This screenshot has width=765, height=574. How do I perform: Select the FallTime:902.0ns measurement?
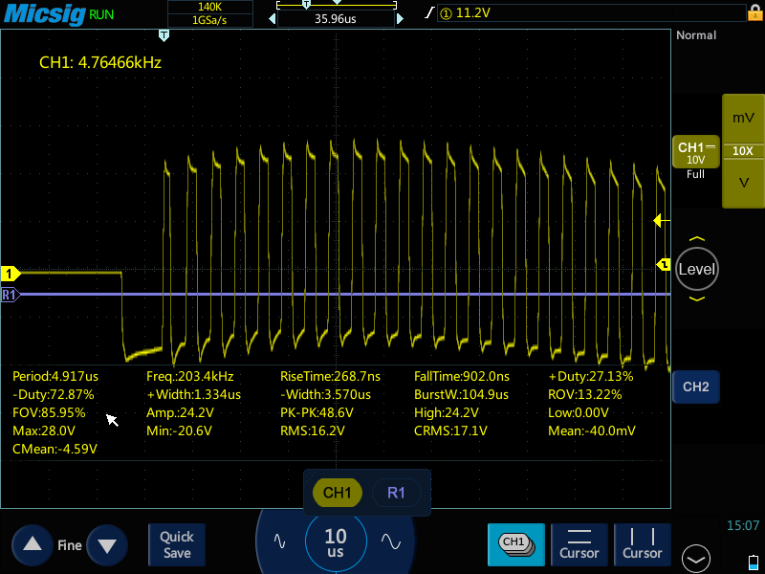(462, 376)
